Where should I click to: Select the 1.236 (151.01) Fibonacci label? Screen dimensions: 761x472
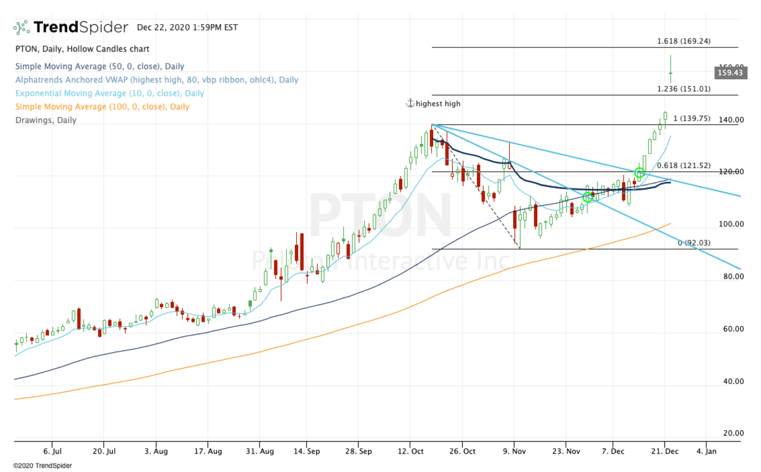pos(683,89)
